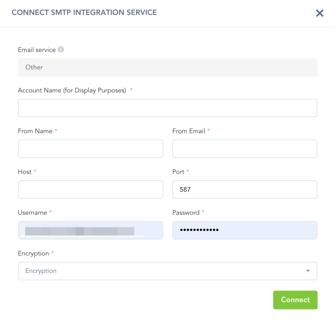Click the Account Name (for Display Purposes) label
The width and height of the screenshot is (335, 328).
point(72,90)
